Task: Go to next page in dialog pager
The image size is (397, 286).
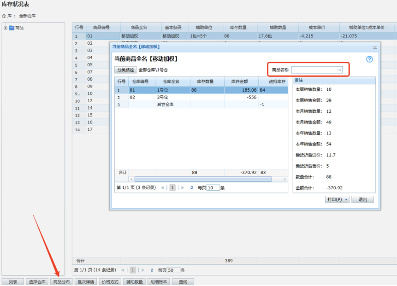Action: coord(183,188)
